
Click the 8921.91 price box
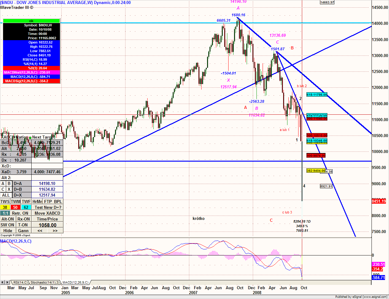[326, 186]
